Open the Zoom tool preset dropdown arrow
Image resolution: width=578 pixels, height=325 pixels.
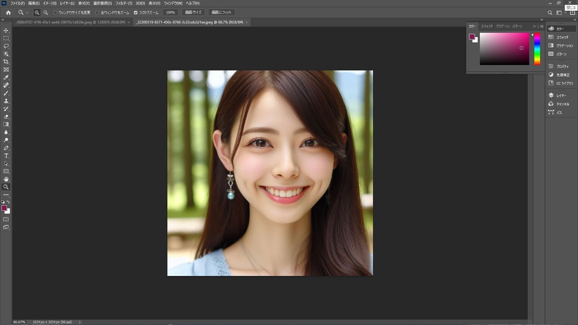(27, 12)
